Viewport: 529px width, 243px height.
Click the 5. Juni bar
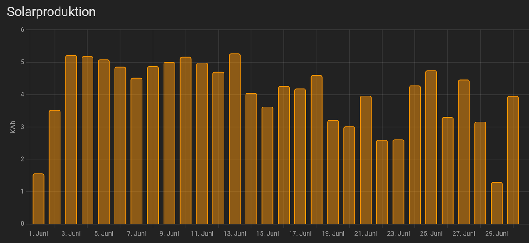pos(104,142)
